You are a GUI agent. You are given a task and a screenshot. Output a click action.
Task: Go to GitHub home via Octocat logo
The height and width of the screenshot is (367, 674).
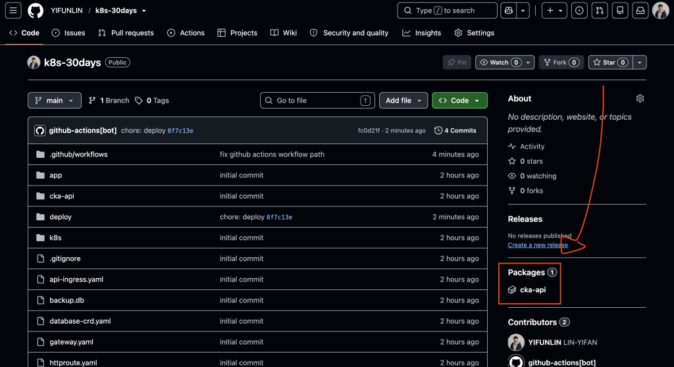tap(36, 11)
